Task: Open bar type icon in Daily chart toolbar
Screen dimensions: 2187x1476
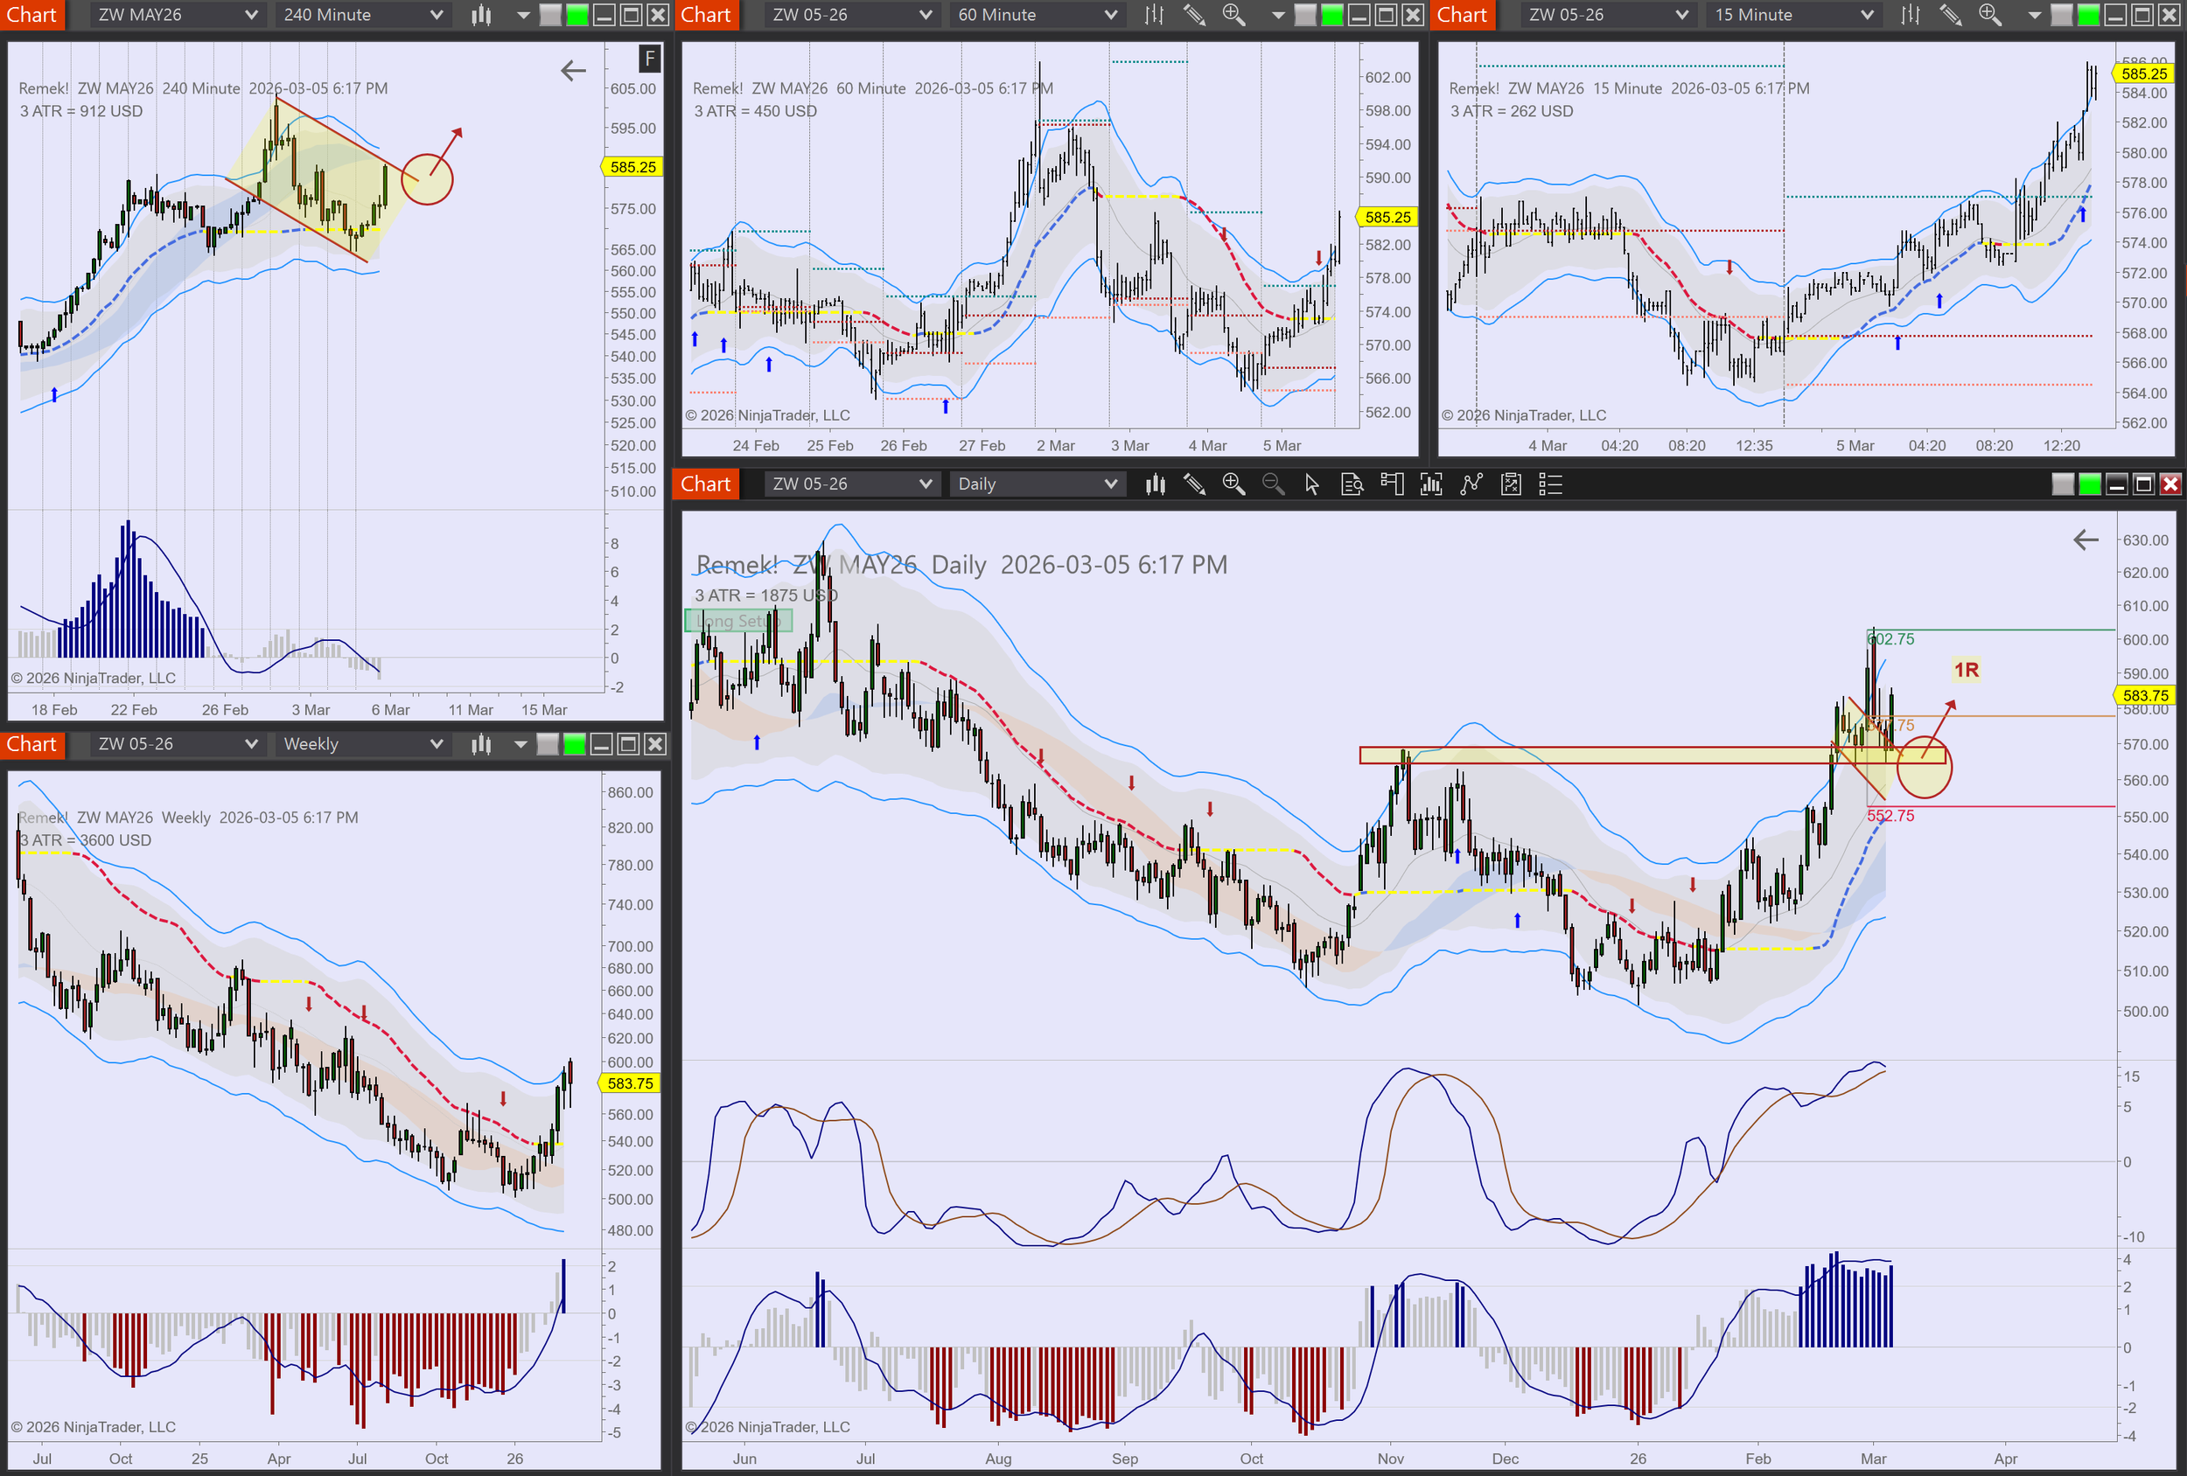Action: click(1156, 484)
